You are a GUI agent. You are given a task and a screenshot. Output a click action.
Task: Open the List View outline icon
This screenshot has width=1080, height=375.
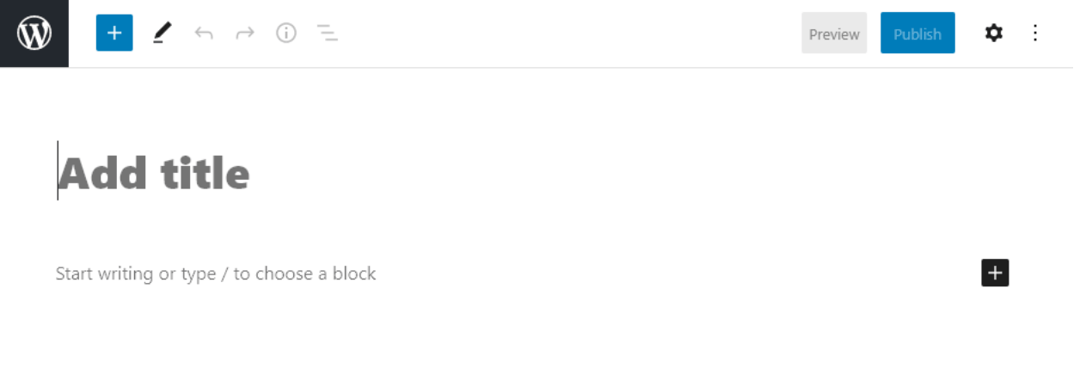327,34
